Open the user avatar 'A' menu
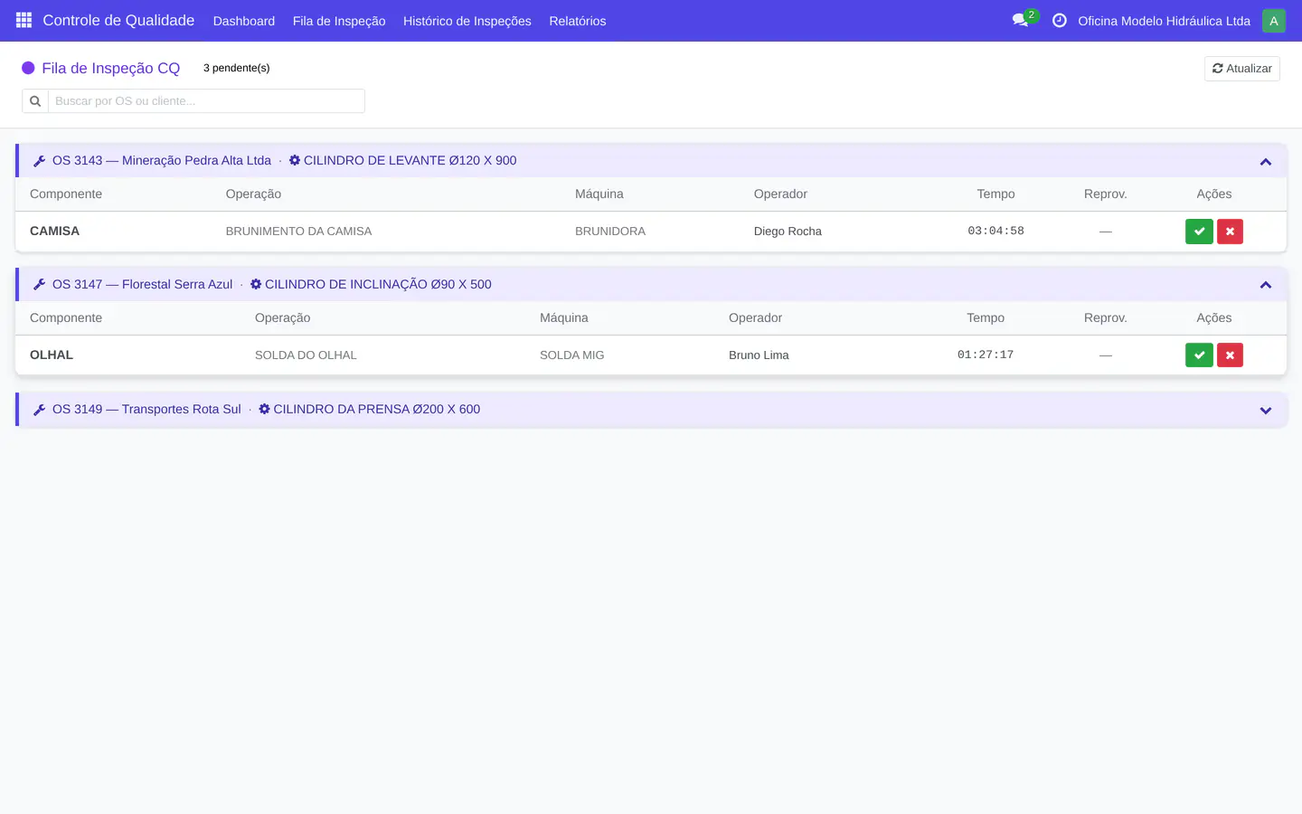This screenshot has height=814, width=1302. 1274,21
